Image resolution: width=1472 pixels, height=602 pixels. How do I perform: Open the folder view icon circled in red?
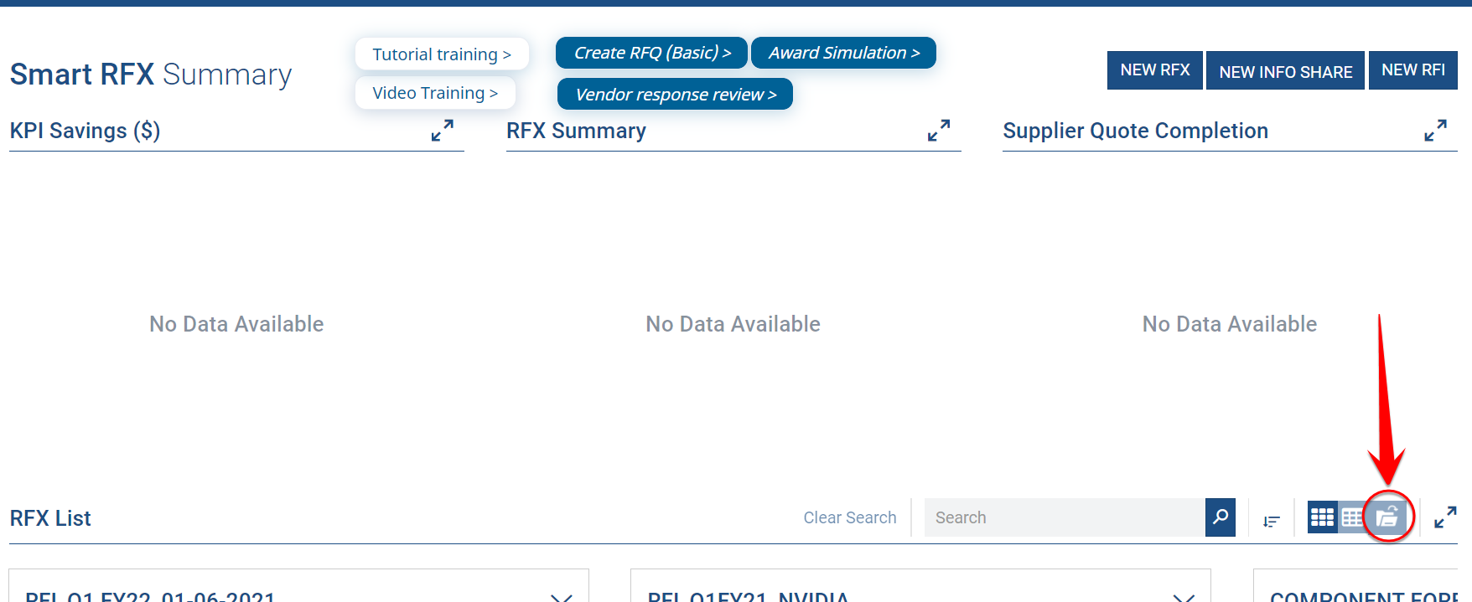(1387, 517)
